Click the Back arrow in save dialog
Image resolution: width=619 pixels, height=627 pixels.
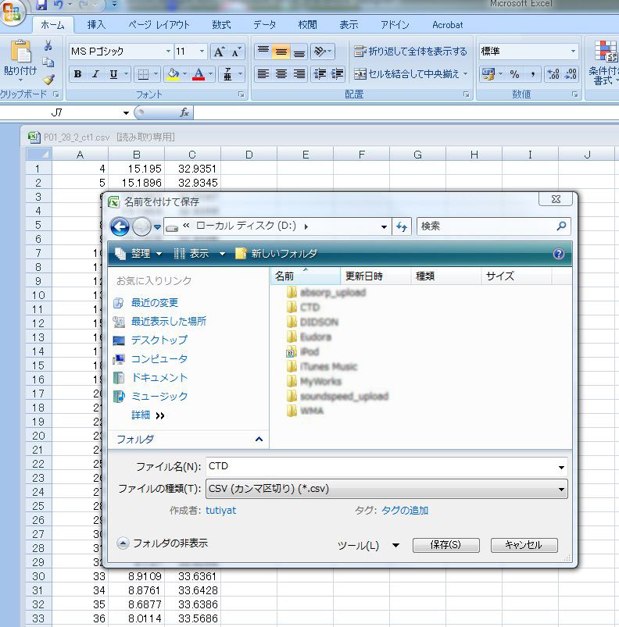pos(120,227)
